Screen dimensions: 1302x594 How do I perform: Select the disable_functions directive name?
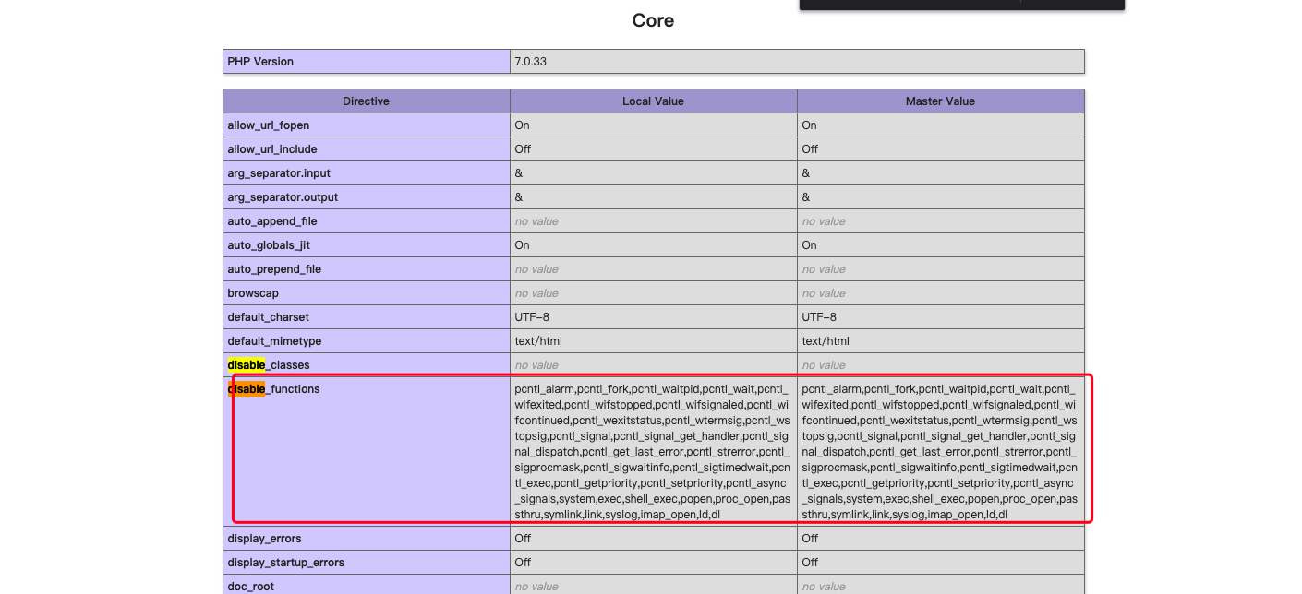click(273, 389)
